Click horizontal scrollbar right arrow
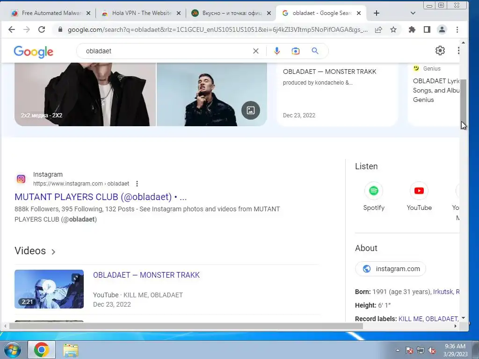This screenshot has height=359, width=479. (456, 326)
